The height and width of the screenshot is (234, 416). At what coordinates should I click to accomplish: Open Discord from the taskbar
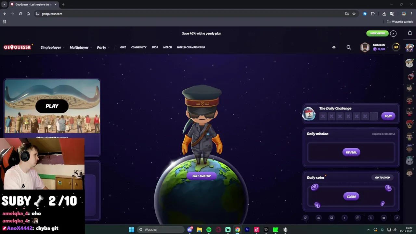(190, 230)
